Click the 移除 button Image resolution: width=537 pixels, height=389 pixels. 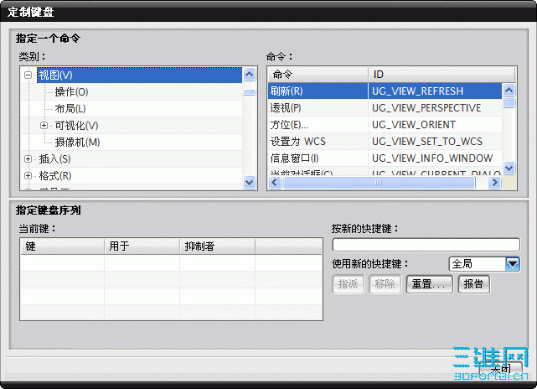coord(385,284)
